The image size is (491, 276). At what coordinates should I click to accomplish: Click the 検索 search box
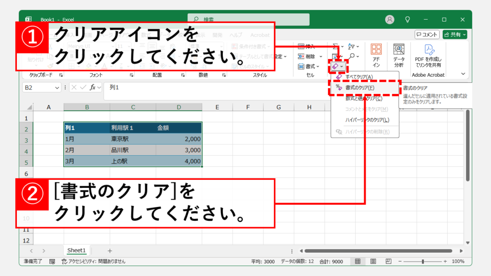pos(249,19)
